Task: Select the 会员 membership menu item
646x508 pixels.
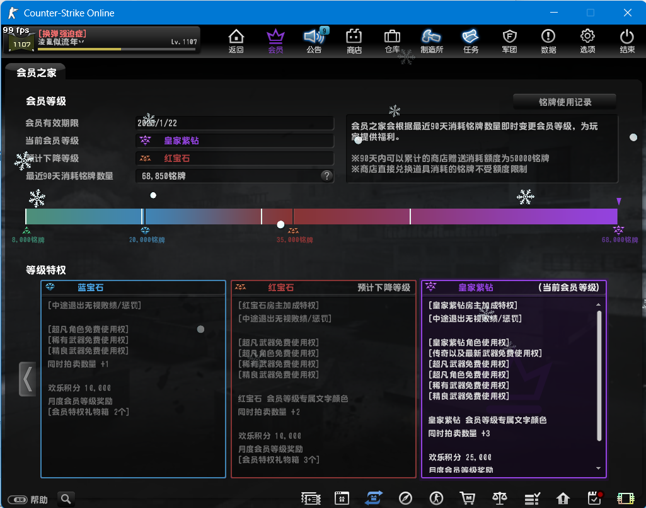Action: point(275,40)
